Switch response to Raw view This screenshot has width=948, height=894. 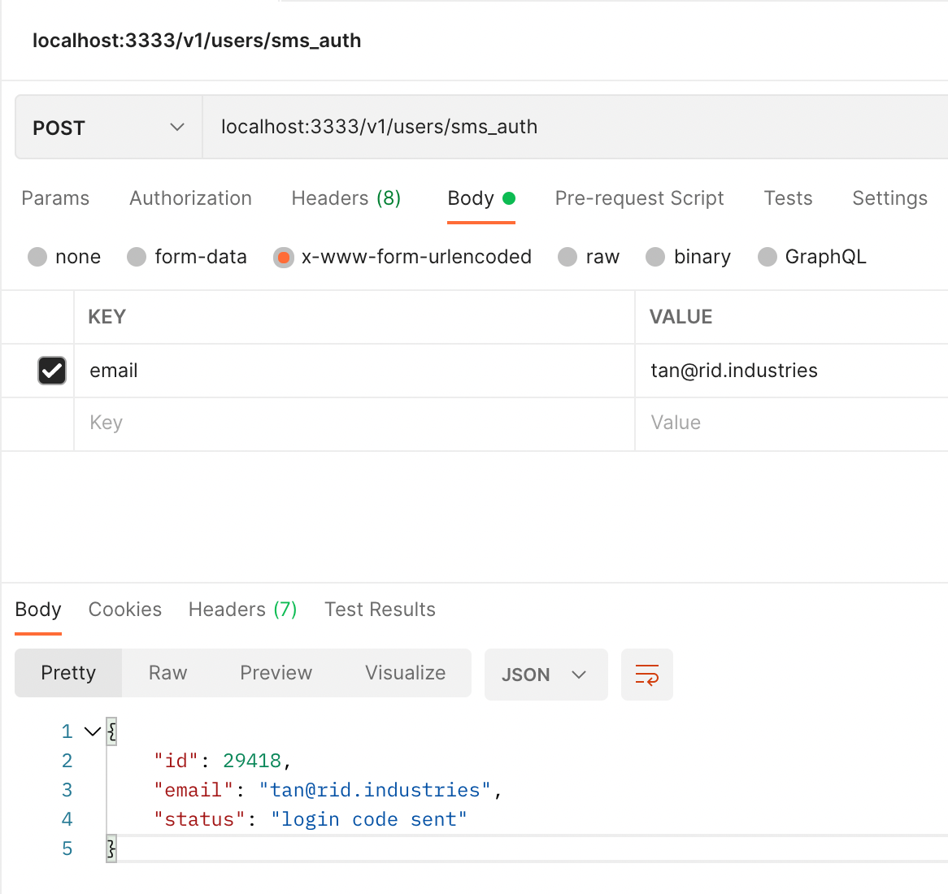[x=168, y=673]
